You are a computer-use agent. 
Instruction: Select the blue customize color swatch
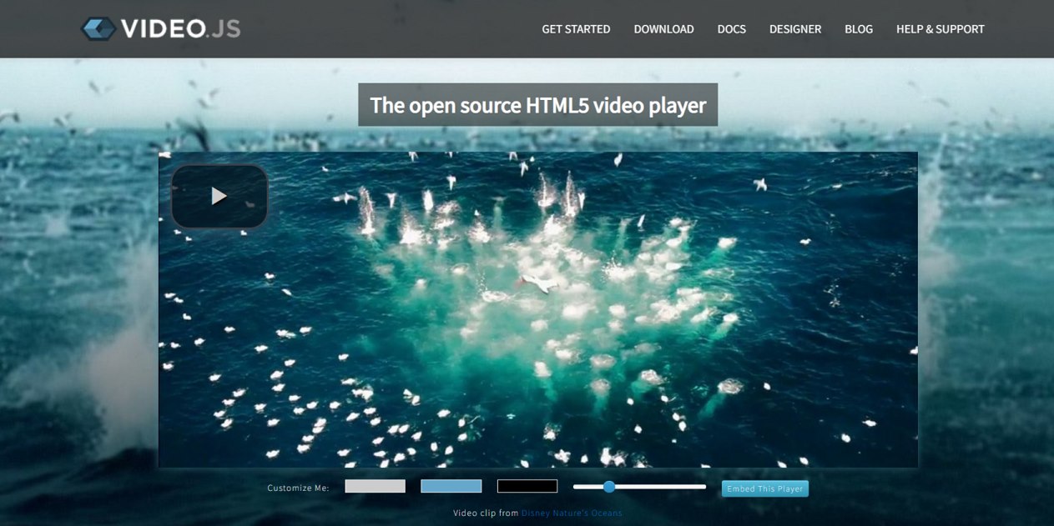(x=451, y=486)
